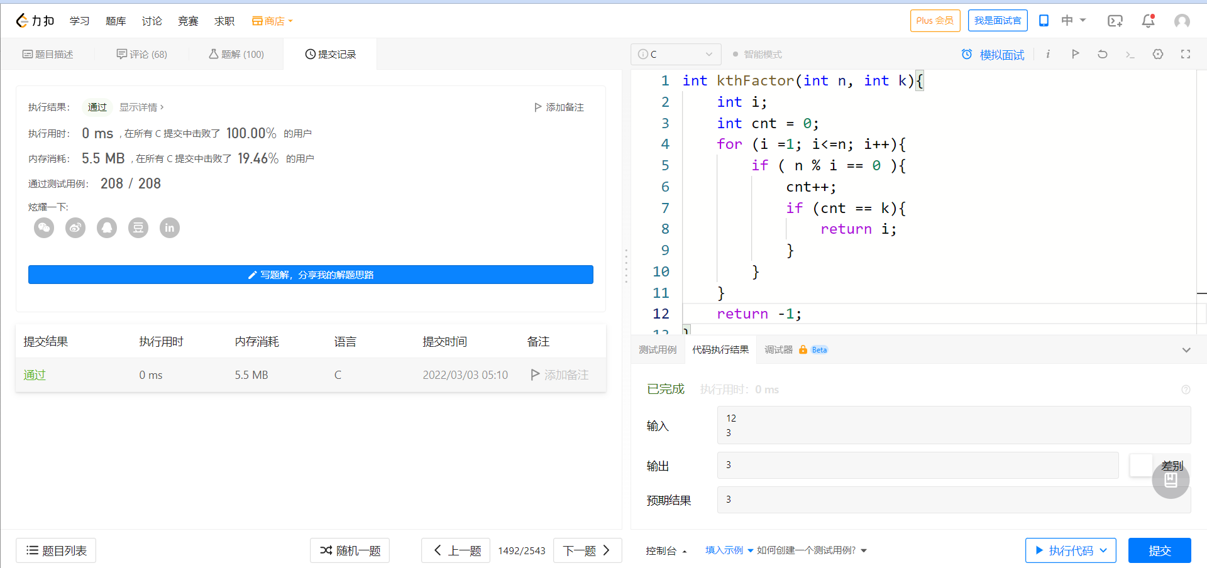This screenshot has width=1207, height=568.
Task: Share result to WeChat
Action: 44,227
